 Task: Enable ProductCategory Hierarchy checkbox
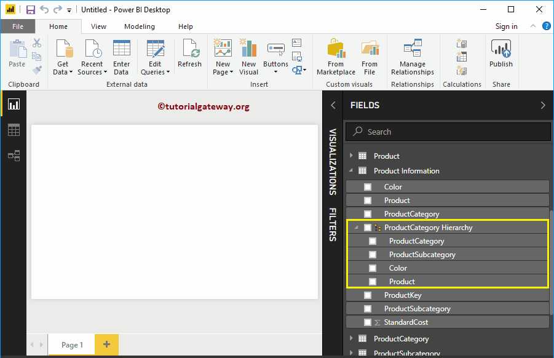[x=368, y=228]
